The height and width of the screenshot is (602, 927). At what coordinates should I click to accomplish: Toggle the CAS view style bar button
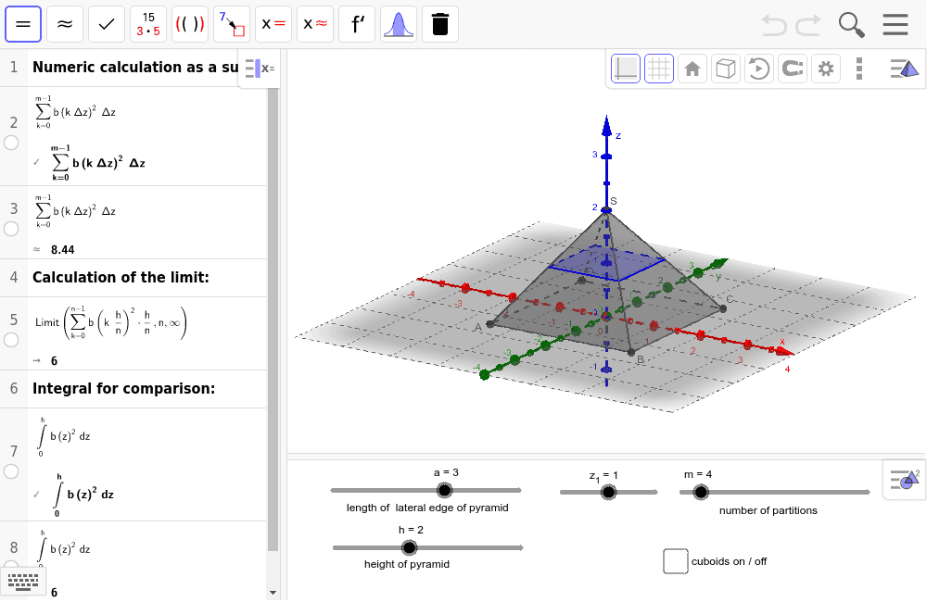[x=259, y=69]
